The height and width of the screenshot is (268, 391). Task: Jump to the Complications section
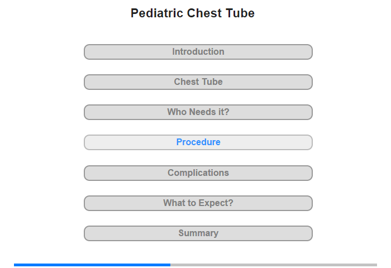198,173
